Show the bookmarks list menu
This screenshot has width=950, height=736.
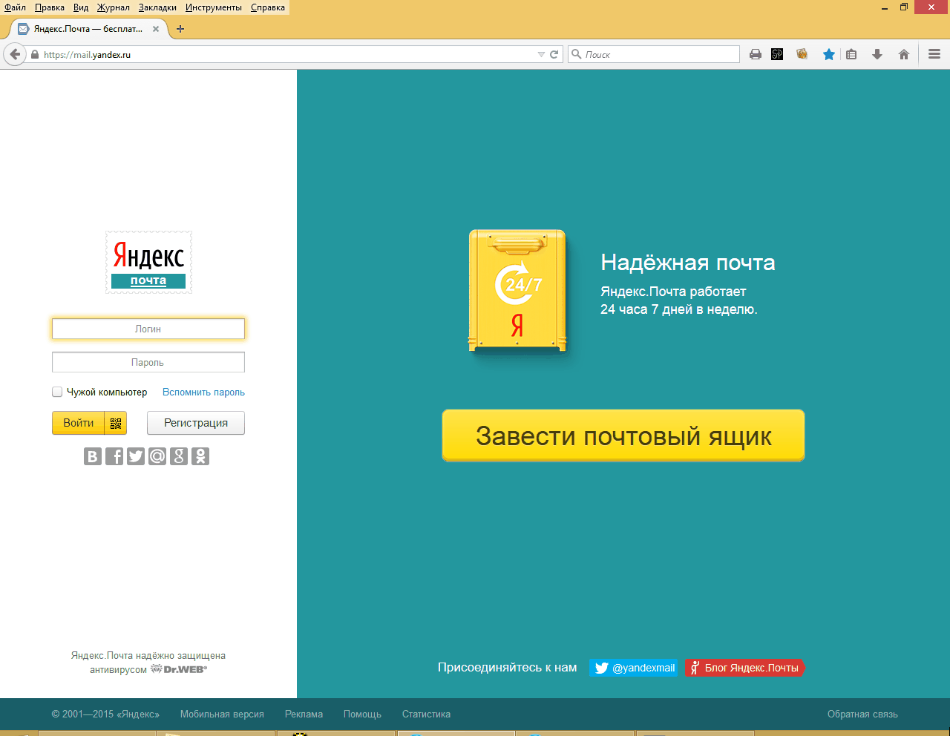click(x=851, y=54)
